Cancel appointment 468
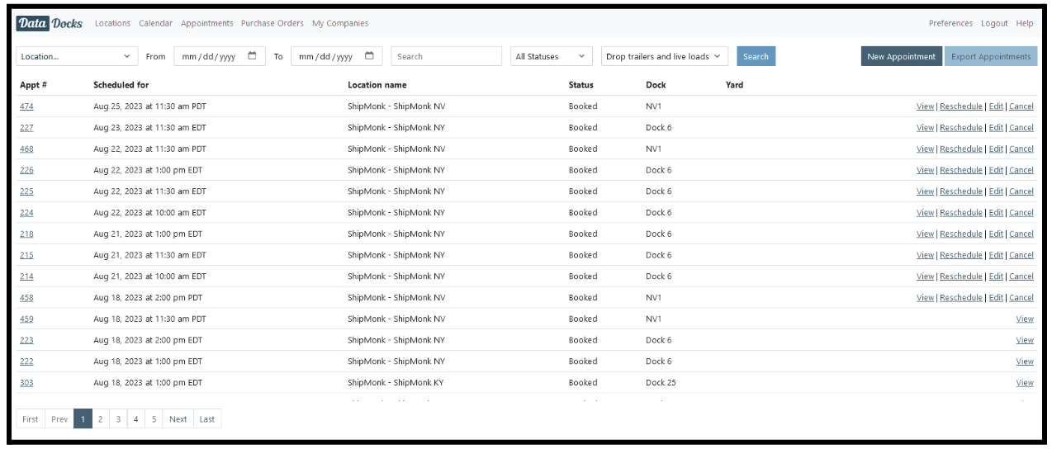The height and width of the screenshot is (449, 1052). (1021, 149)
